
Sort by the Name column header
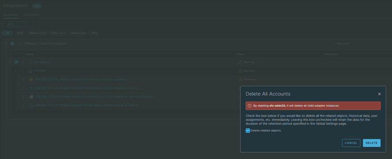[30, 54]
